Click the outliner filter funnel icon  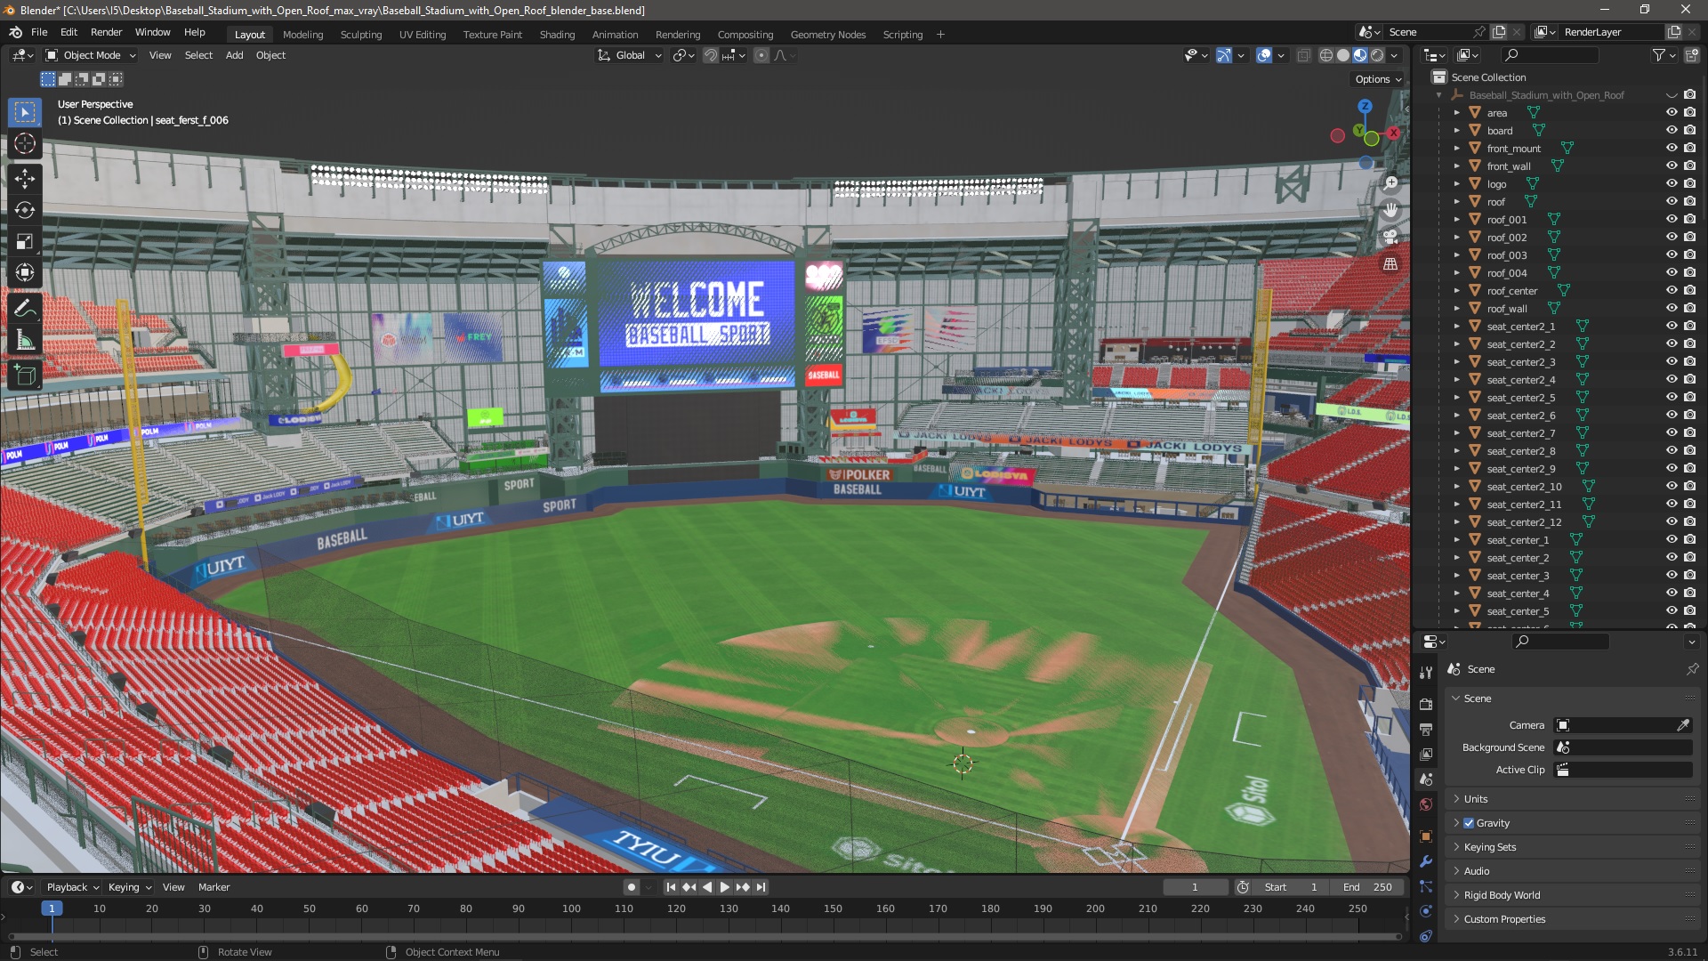click(x=1658, y=55)
